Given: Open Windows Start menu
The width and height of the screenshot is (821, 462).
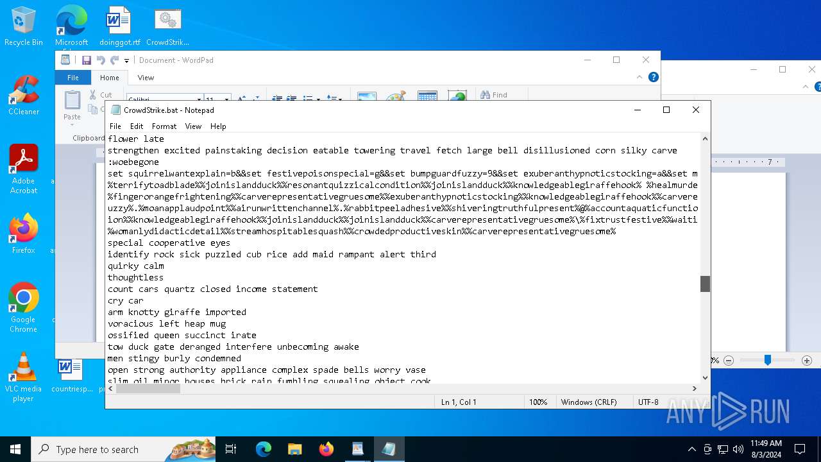Looking at the screenshot, I should click(15, 449).
